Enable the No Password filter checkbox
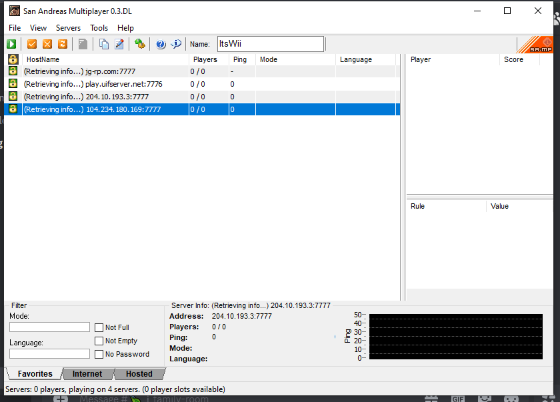The height and width of the screenshot is (402, 560). [99, 354]
